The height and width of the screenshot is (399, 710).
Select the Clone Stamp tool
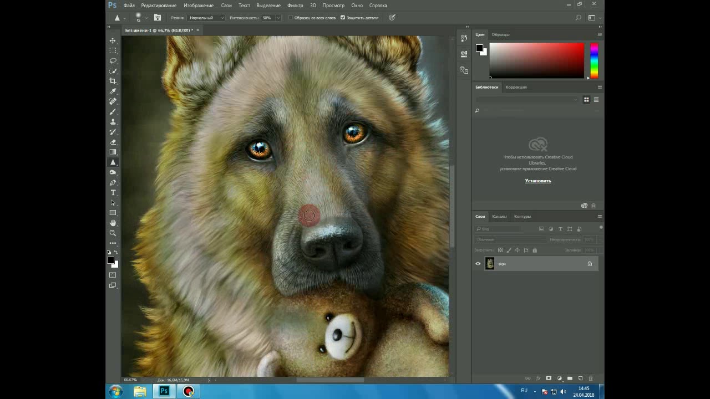[x=113, y=122]
